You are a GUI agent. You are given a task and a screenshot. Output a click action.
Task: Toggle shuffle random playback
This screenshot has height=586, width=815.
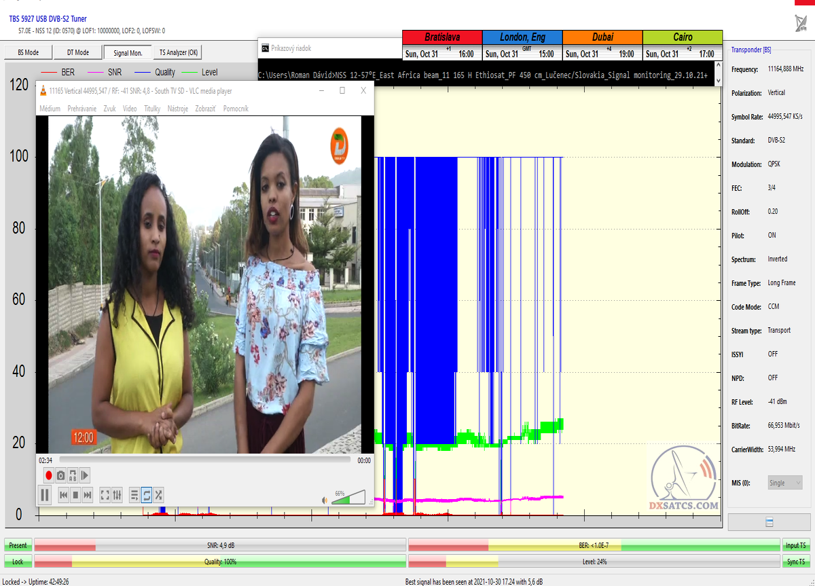(158, 496)
